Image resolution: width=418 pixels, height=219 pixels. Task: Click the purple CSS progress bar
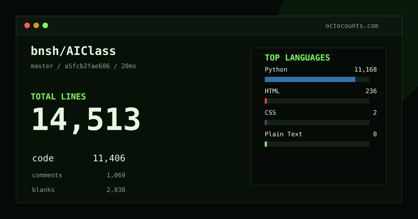(266, 122)
